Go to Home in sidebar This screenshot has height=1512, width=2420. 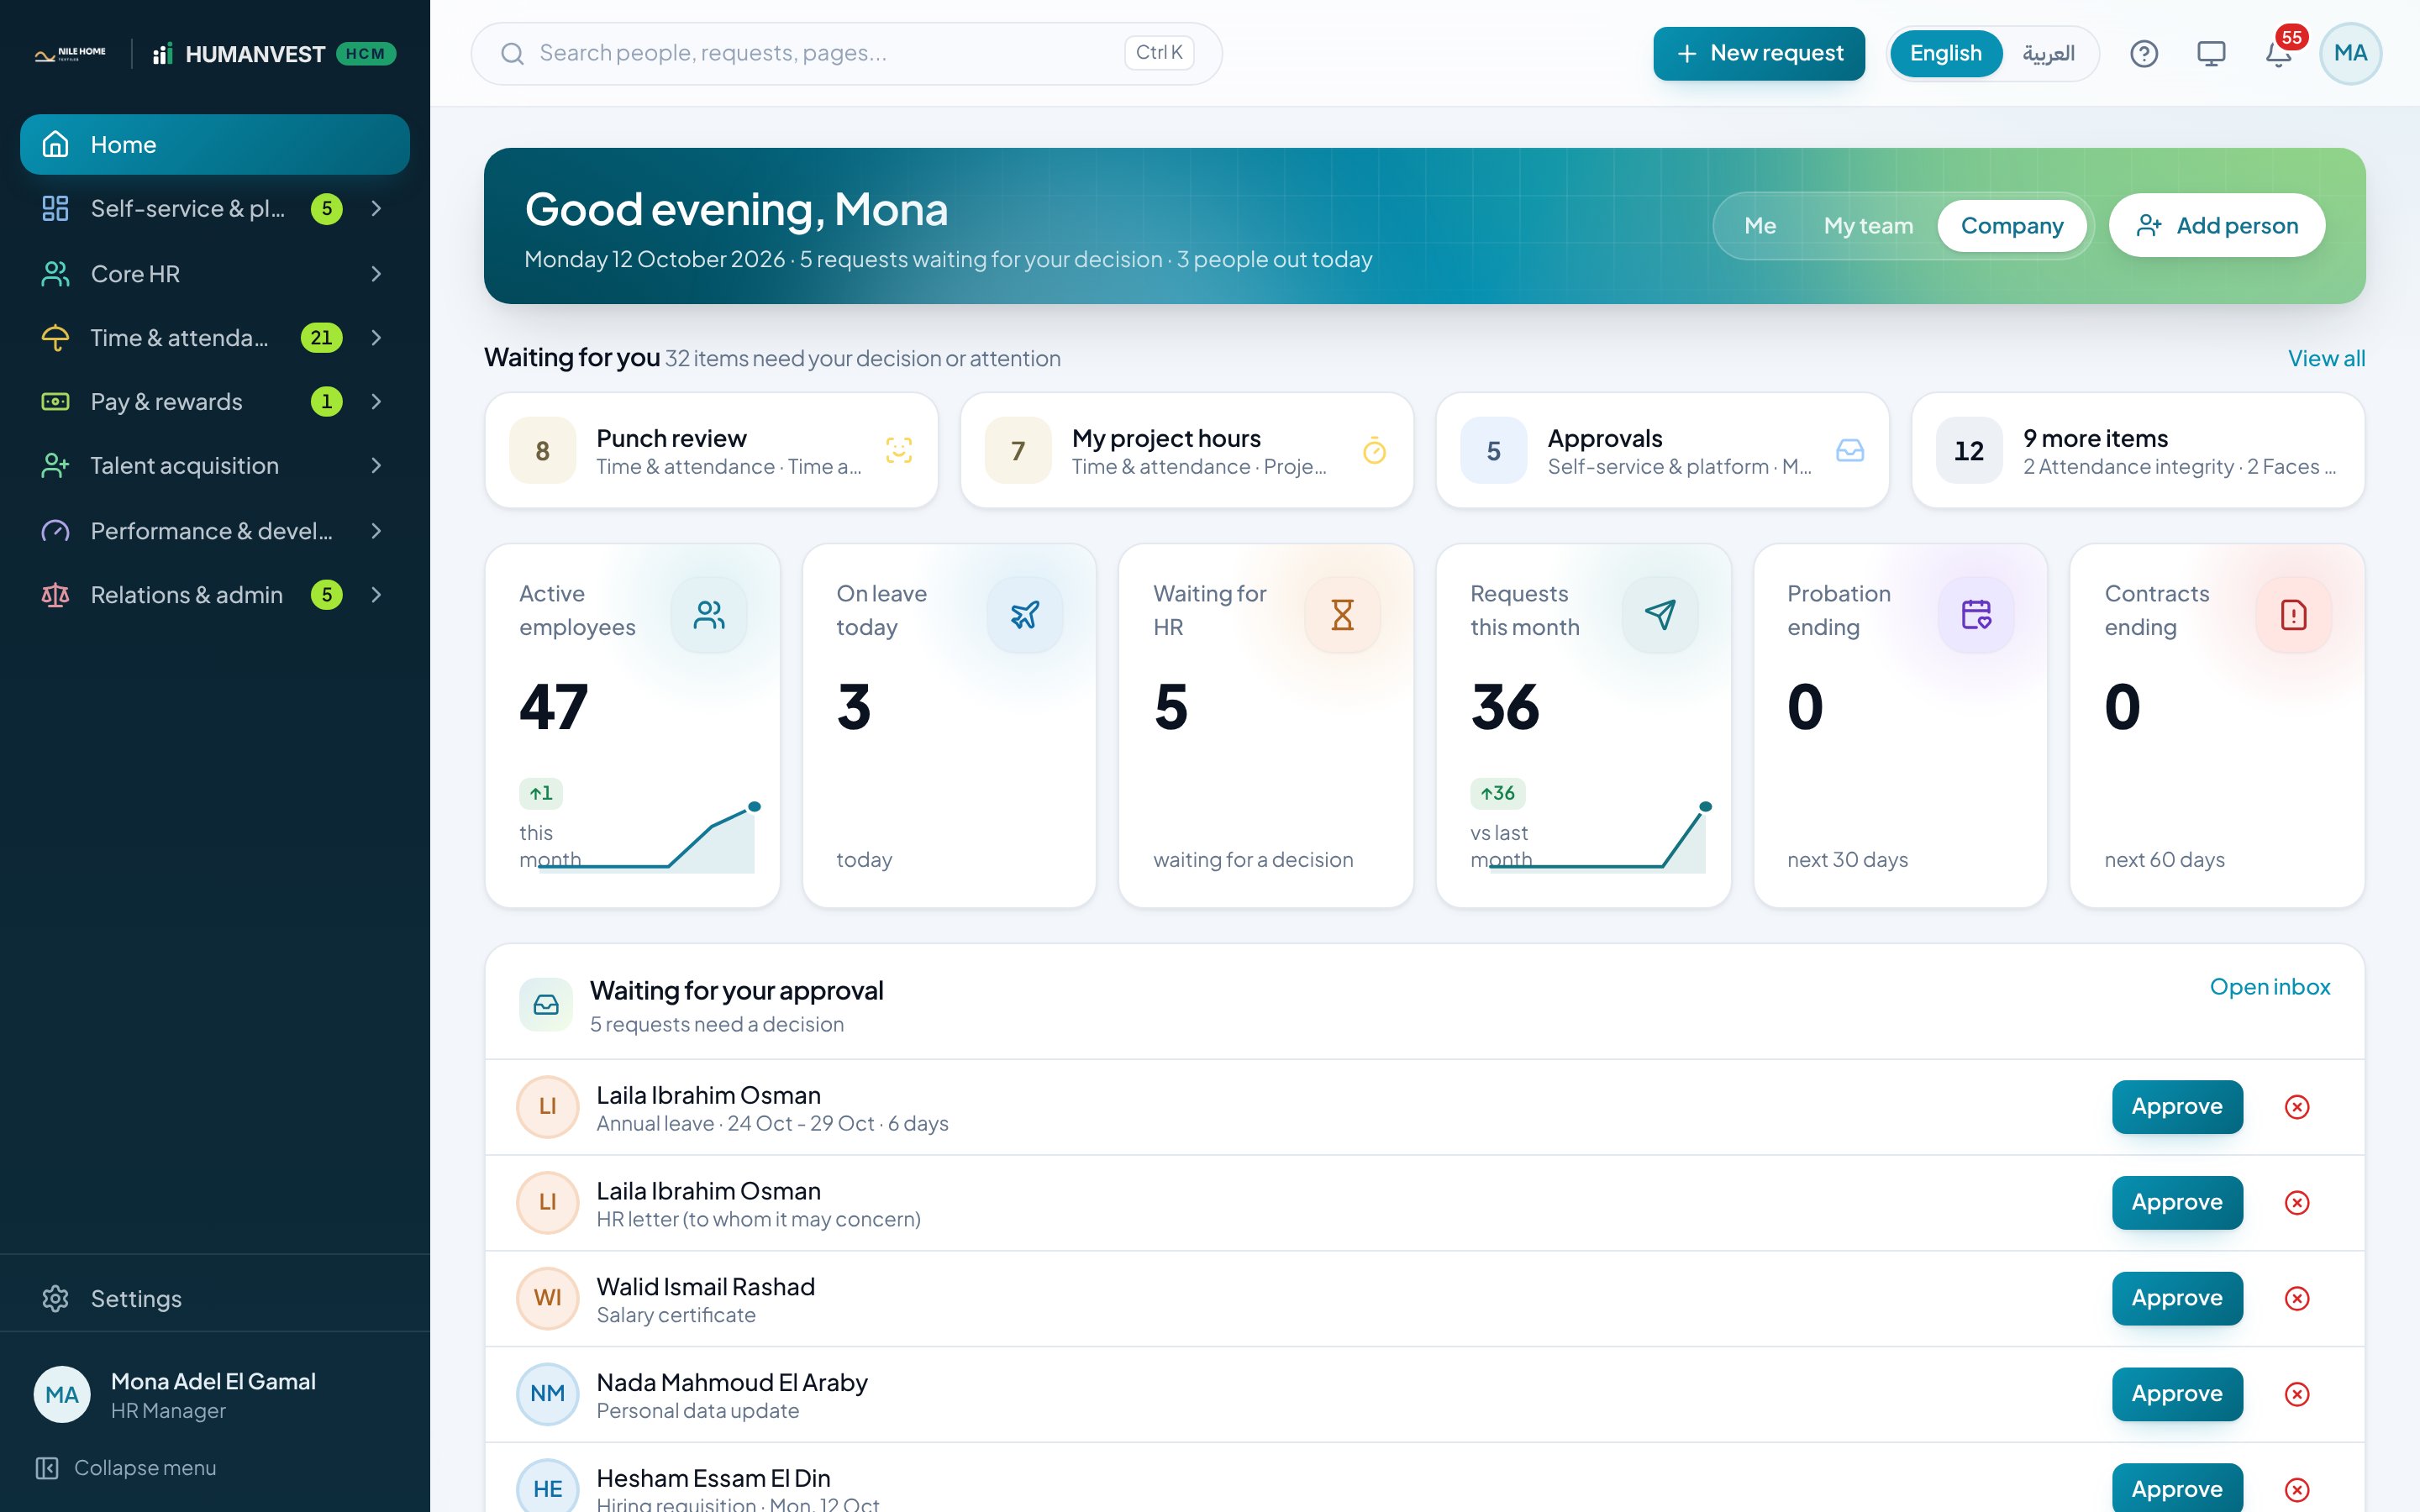coord(215,145)
